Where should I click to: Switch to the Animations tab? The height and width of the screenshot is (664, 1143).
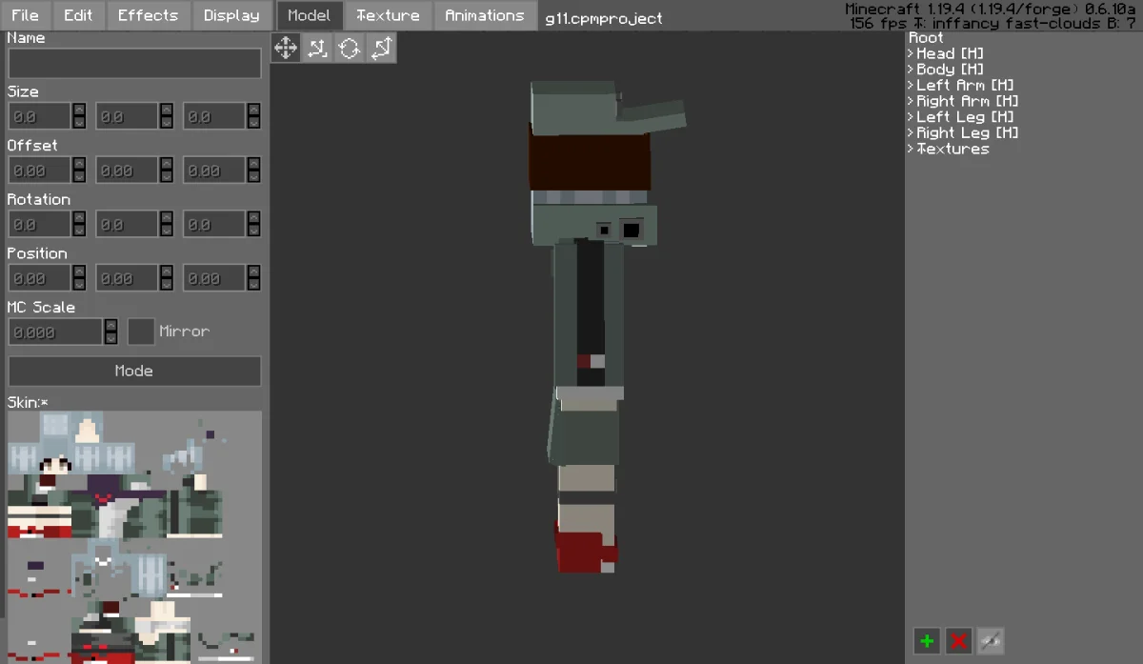click(485, 15)
